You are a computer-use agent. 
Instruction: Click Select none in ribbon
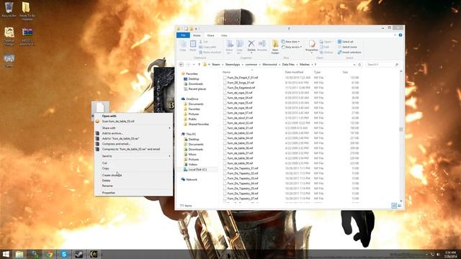347,47
